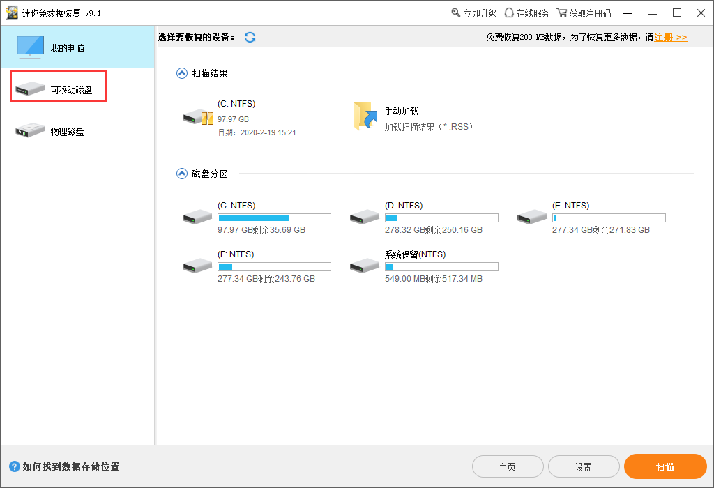
Task: Close the 迷你兔数据恢复 window
Action: click(701, 13)
